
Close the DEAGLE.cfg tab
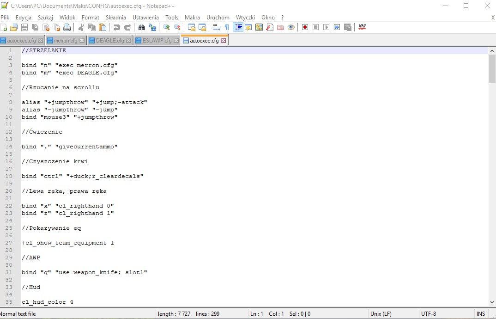pos(128,41)
